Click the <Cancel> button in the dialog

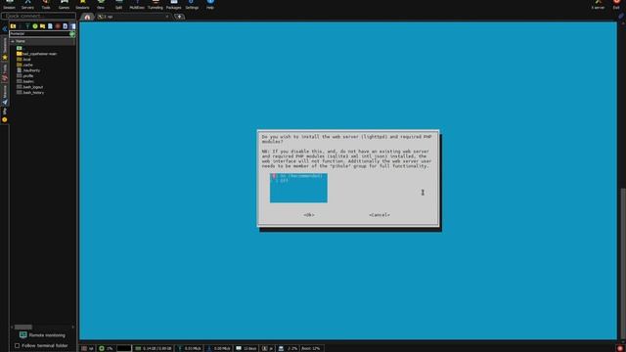pos(380,215)
